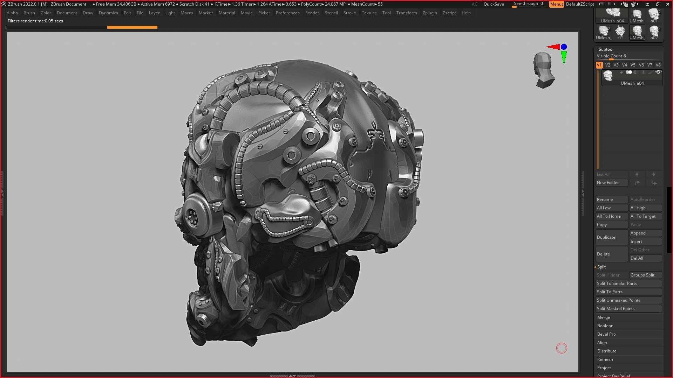
Task: Click the green Y axis cone
Action: [x=564, y=58]
